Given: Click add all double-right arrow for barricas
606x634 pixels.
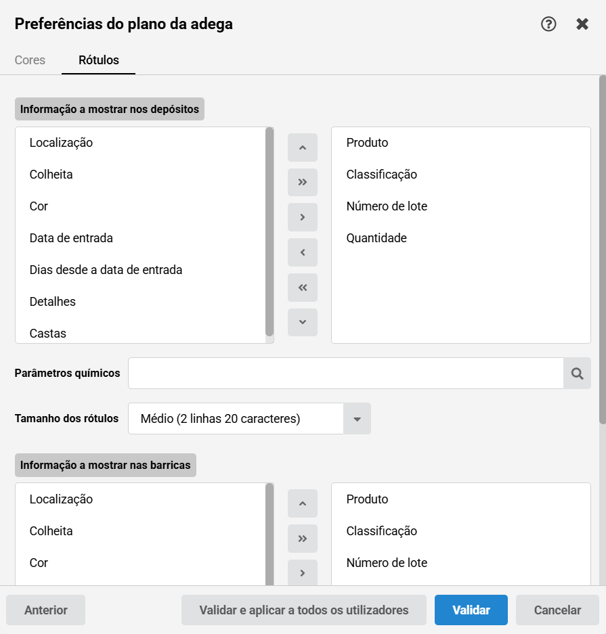Looking at the screenshot, I should pos(303,539).
